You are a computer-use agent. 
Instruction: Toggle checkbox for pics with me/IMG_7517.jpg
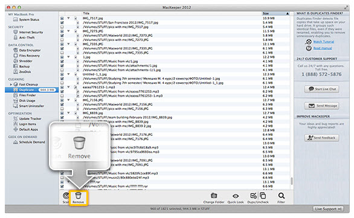tap(62, 27)
